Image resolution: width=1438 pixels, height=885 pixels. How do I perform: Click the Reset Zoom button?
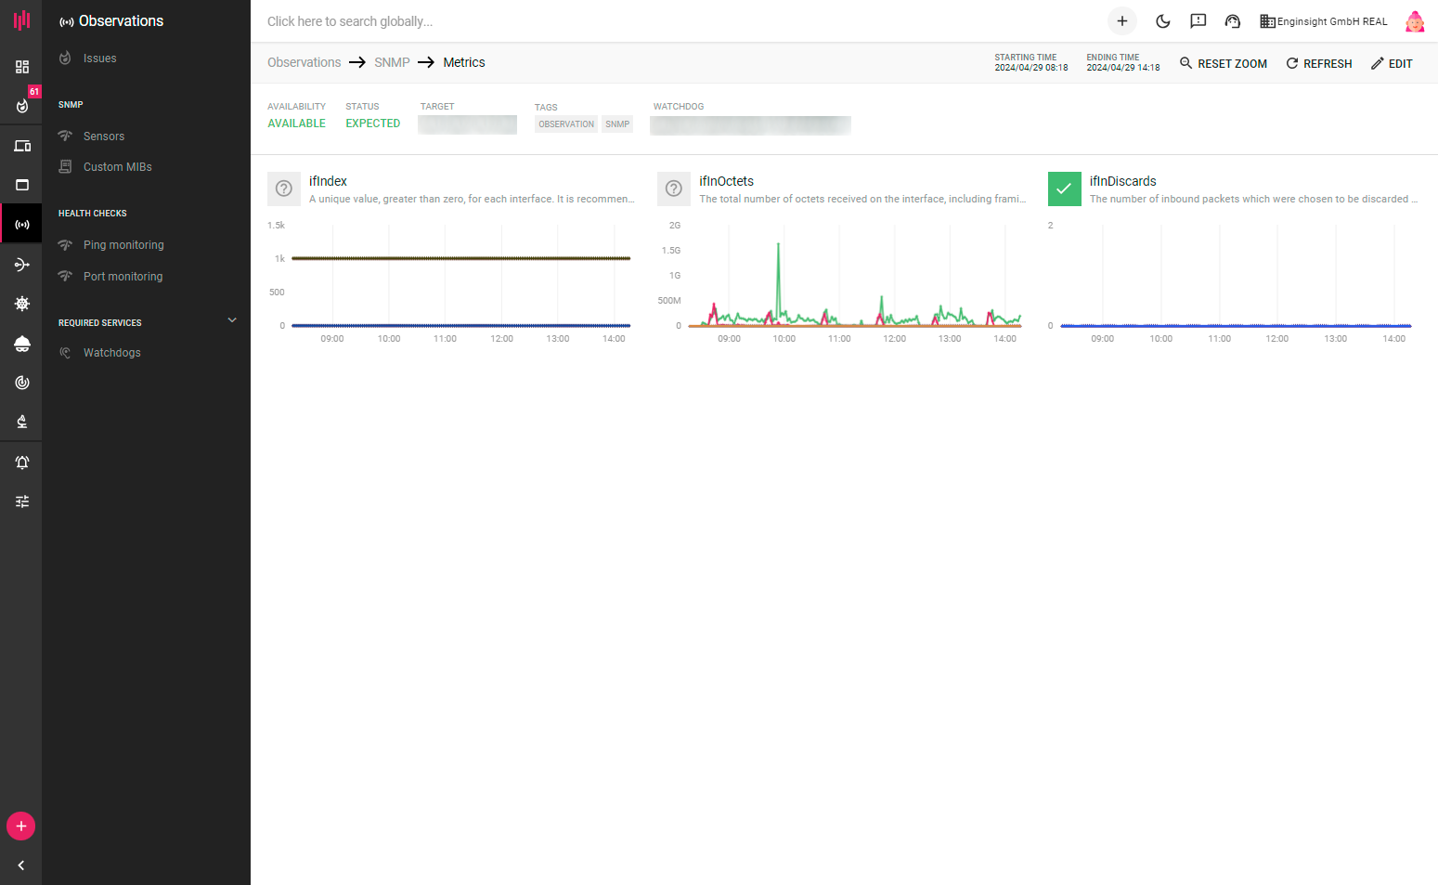pyautogui.click(x=1223, y=63)
